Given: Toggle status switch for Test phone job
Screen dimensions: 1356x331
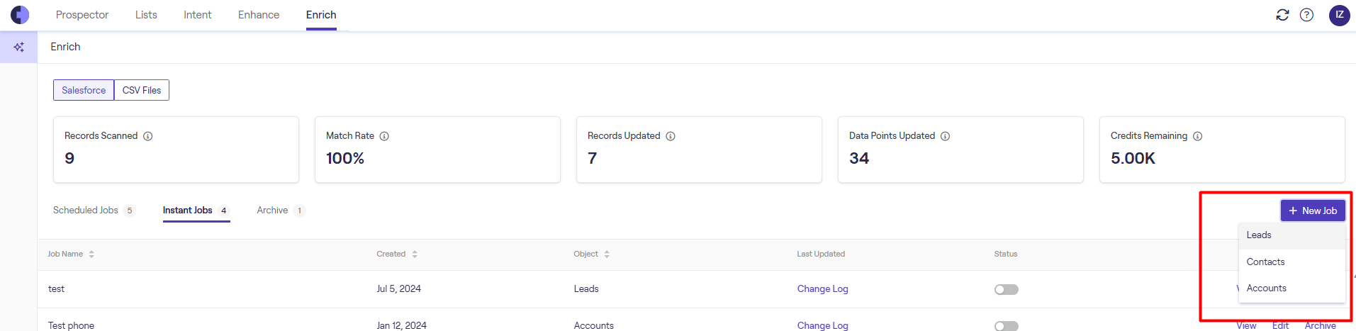Looking at the screenshot, I should coord(1006,325).
